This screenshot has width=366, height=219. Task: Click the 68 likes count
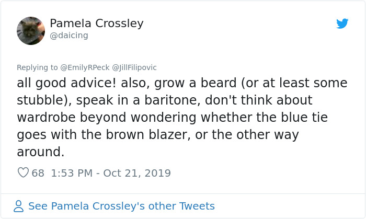[x=38, y=172]
